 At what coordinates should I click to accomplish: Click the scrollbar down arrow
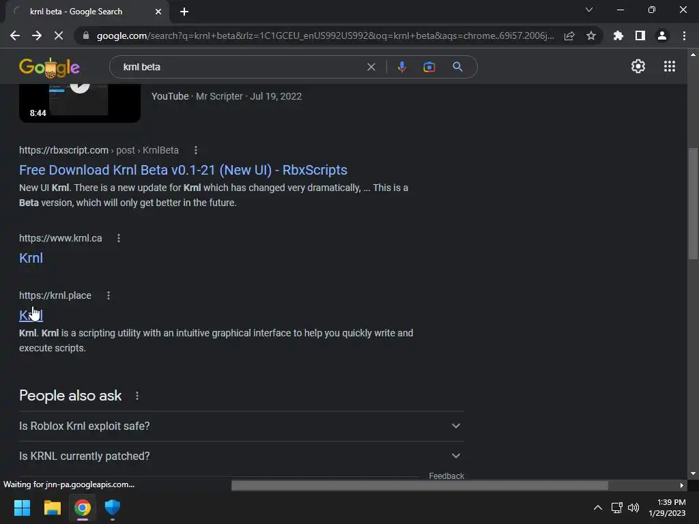point(693,474)
